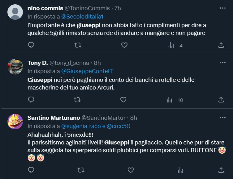Open Santino Marturano's profile avatar
The height and width of the screenshot is (179, 233).
pyautogui.click(x=15, y=122)
